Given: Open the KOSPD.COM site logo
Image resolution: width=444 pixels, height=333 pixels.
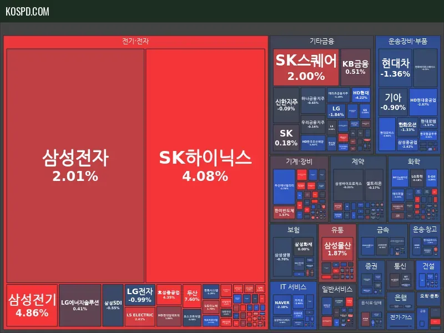Looking at the screenshot, I should pos(27,12).
